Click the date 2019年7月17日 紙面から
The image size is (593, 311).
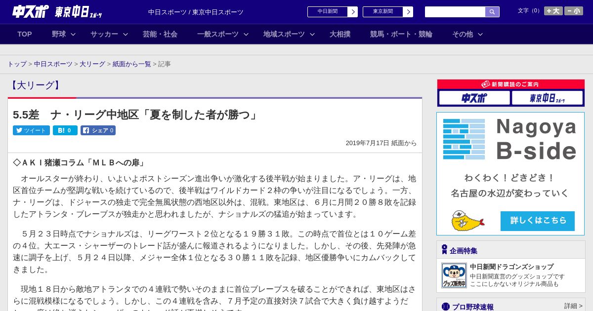(x=381, y=143)
